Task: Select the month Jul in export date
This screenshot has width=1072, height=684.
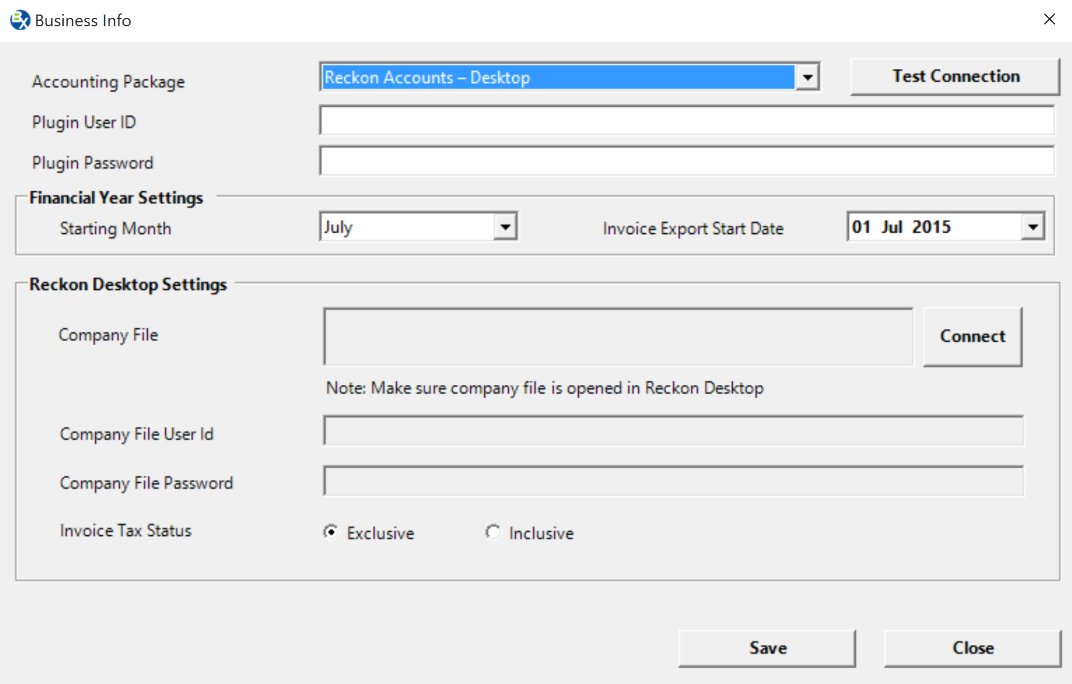Action: click(892, 227)
